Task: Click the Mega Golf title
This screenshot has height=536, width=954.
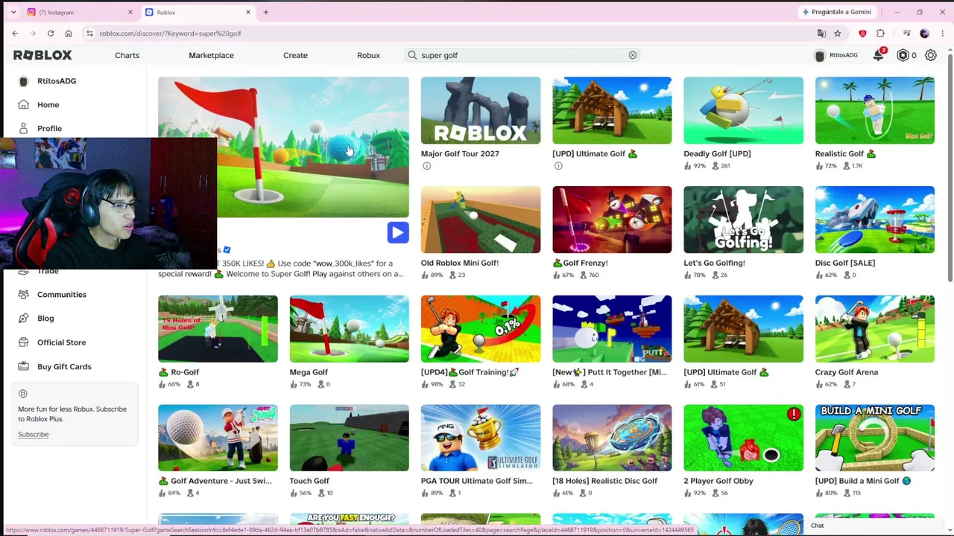Action: coord(309,372)
